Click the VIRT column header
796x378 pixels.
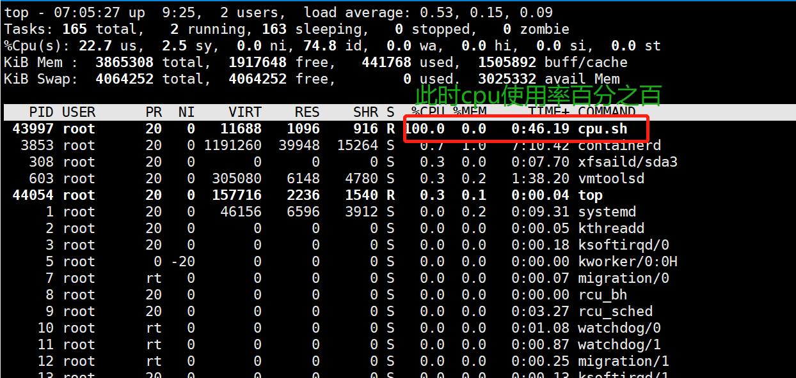[x=245, y=111]
